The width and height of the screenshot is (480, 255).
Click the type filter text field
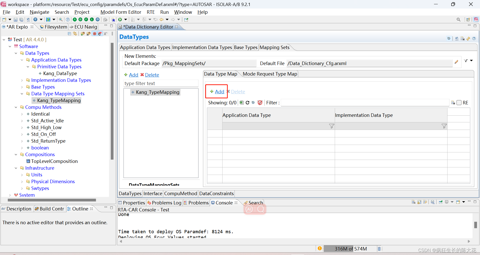pos(161,83)
